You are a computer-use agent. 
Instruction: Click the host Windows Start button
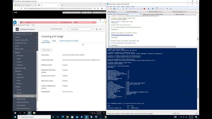pos(15,117)
